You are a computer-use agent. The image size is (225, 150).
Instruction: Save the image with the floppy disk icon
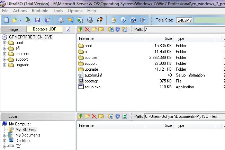[x=37, y=20]
